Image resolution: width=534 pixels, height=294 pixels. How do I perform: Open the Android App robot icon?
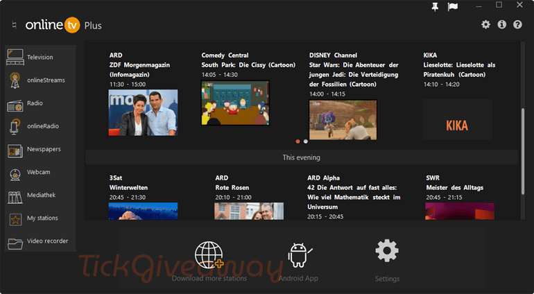tap(299, 254)
